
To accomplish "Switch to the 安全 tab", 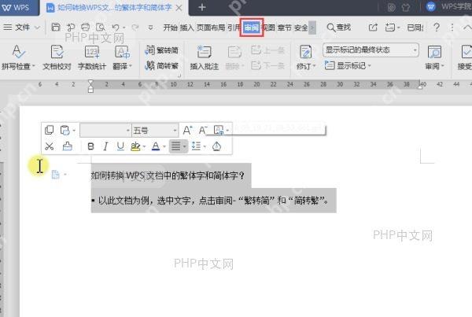I will pos(301,28).
